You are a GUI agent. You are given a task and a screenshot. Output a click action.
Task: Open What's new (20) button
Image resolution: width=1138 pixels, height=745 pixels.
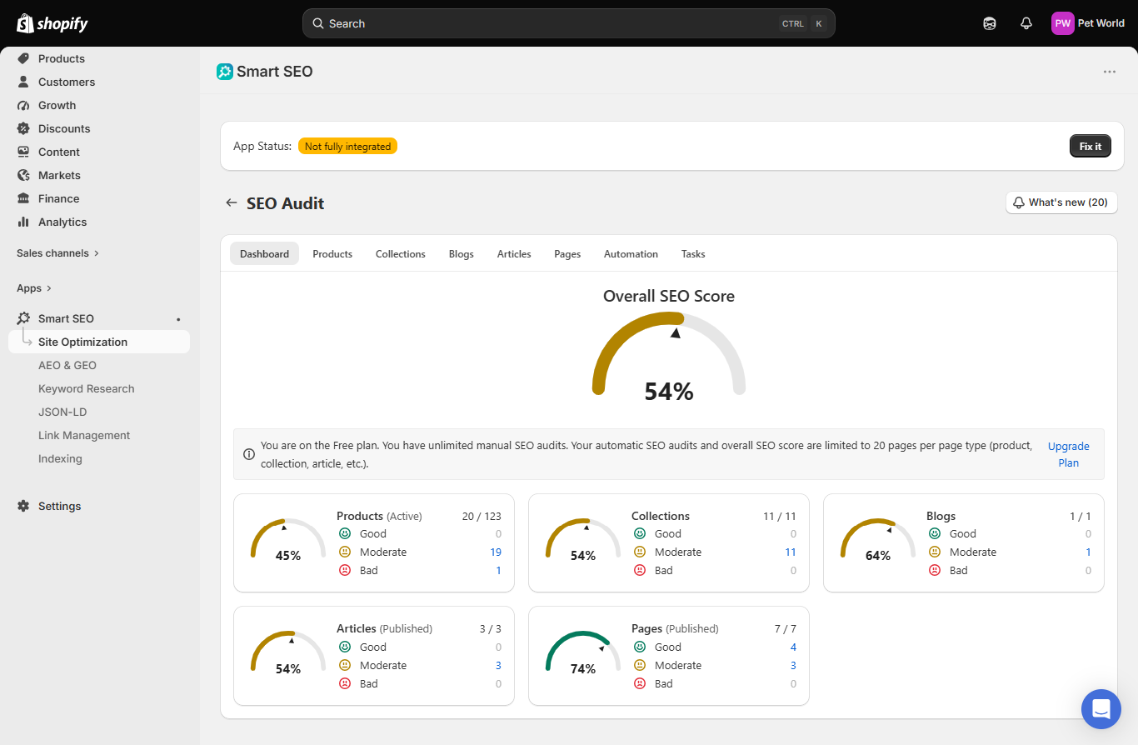point(1061,202)
